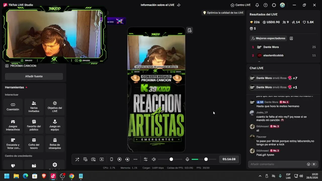Open Juegos interactivos tool
This screenshot has width=322, height=181.
[x=13, y=125]
